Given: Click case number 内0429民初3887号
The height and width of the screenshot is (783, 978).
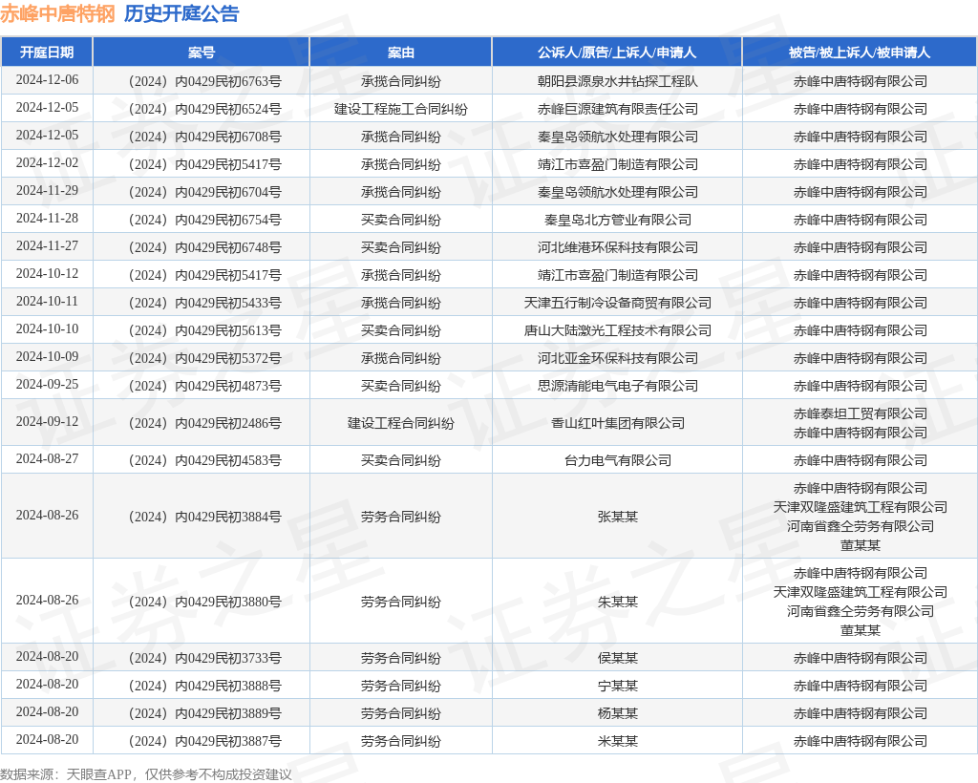Looking at the screenshot, I should [x=205, y=741].
